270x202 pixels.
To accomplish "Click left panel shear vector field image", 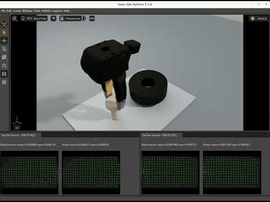I will [x=91, y=172].
